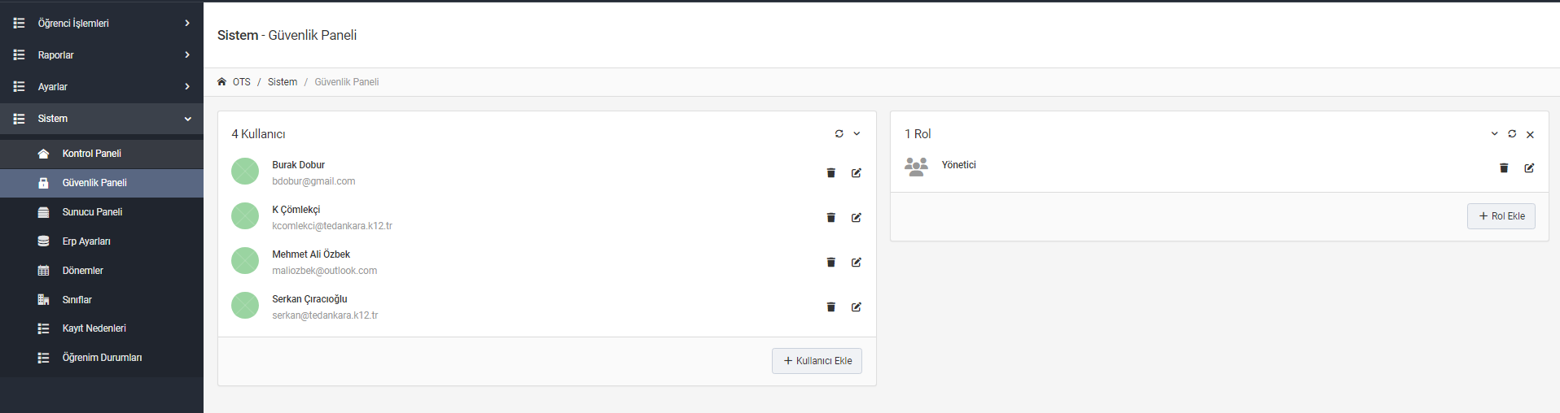1560x413 pixels.
Task: Delete the Yönetici role
Action: (x=1504, y=168)
